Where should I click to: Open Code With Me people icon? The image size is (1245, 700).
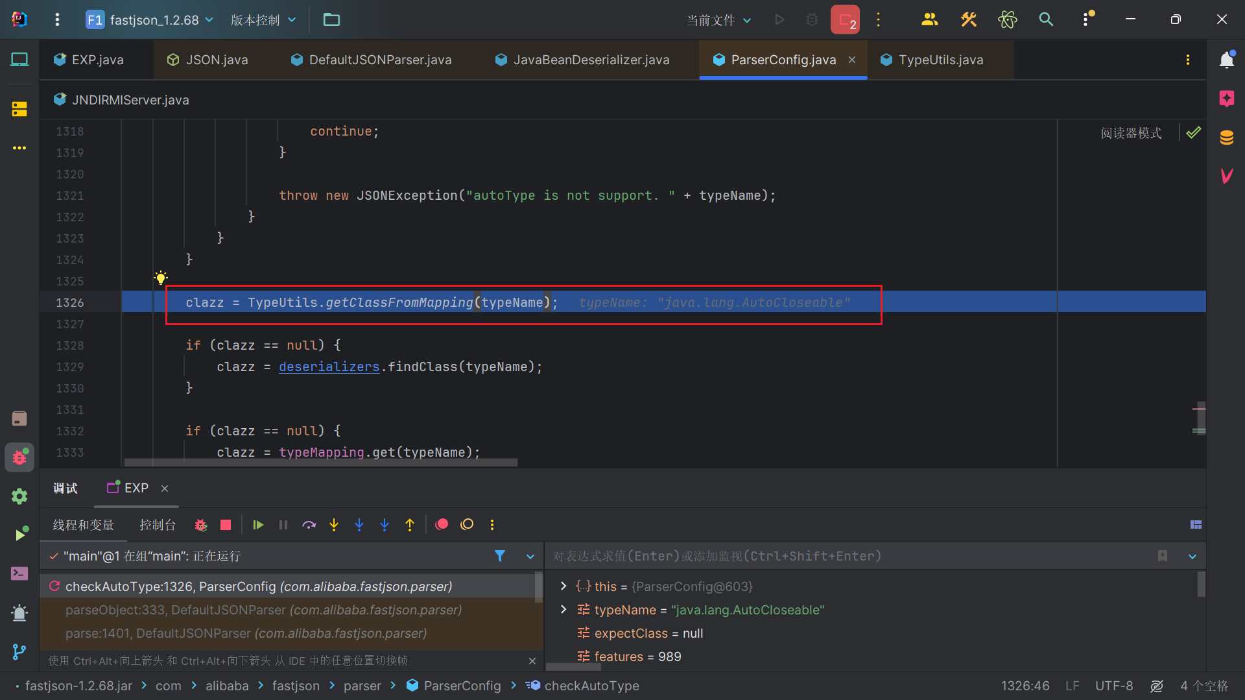929,19
